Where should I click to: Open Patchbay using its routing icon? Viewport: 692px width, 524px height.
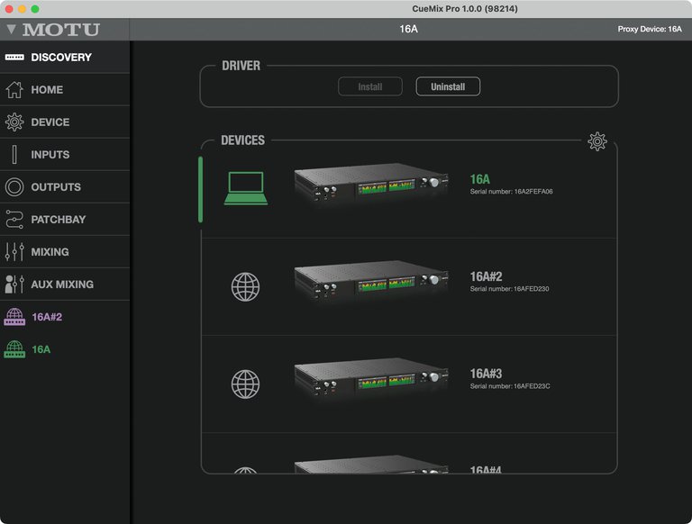pos(14,220)
